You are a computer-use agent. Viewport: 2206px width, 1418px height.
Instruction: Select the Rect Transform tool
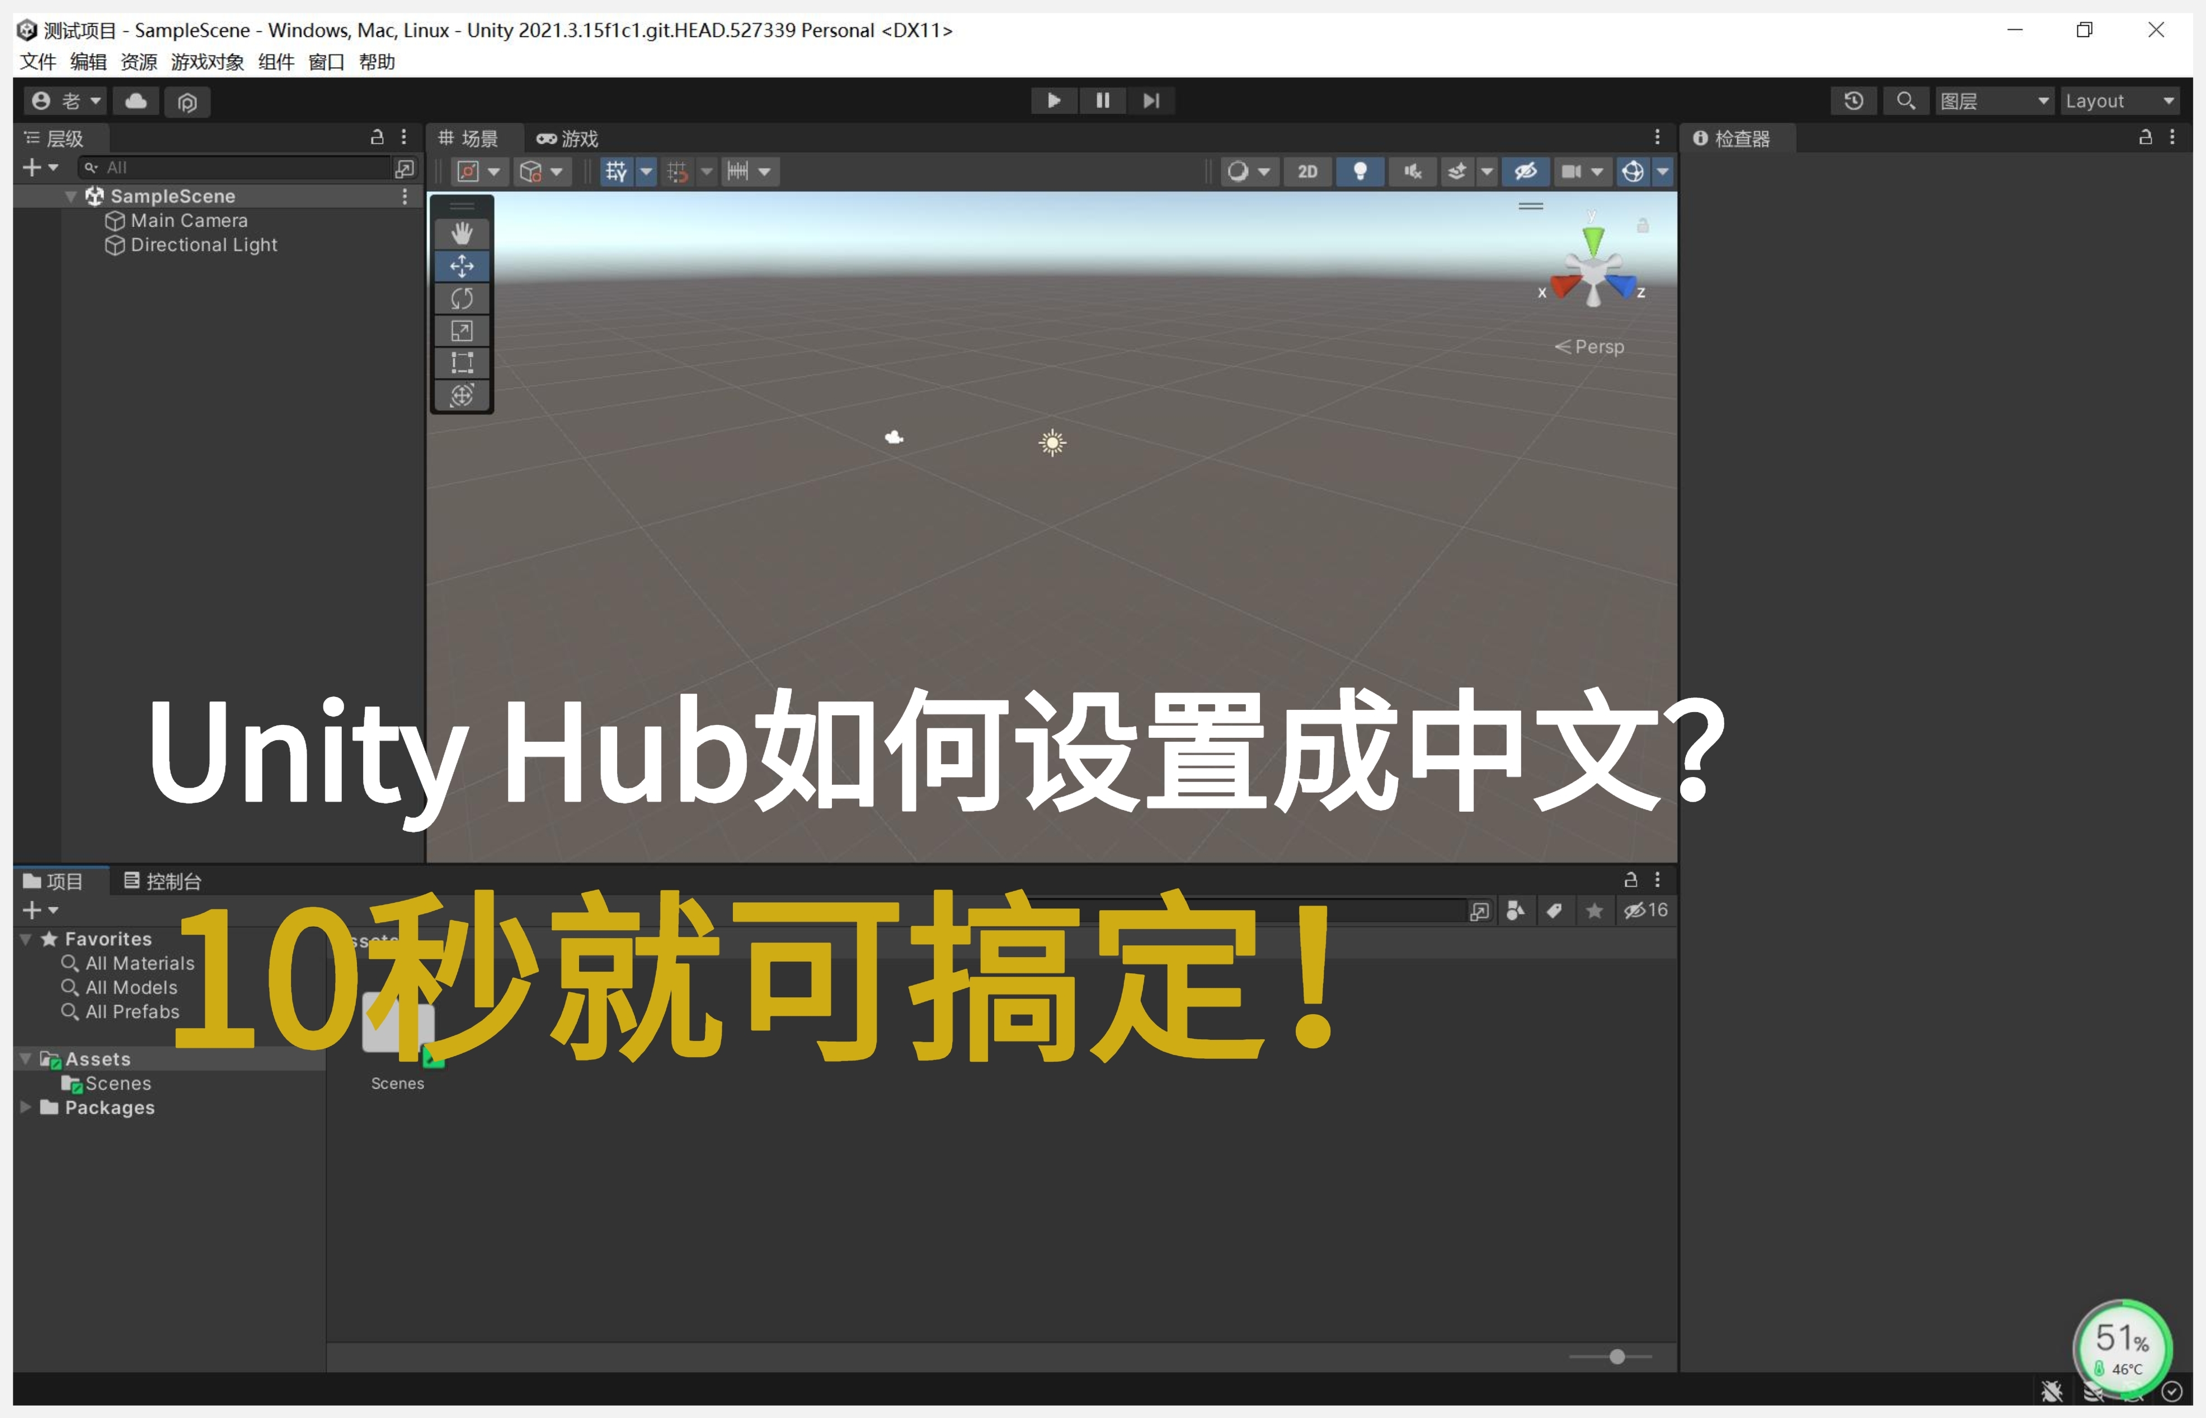pyautogui.click(x=462, y=362)
